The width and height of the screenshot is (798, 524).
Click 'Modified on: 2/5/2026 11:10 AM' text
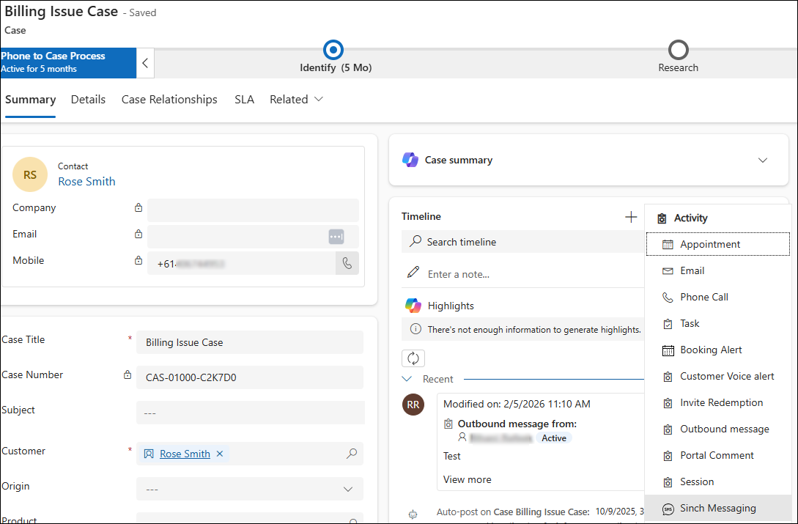coord(517,404)
